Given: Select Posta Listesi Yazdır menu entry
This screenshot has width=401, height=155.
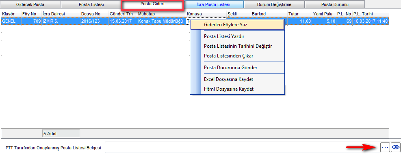Looking at the screenshot, I should click(238, 36).
